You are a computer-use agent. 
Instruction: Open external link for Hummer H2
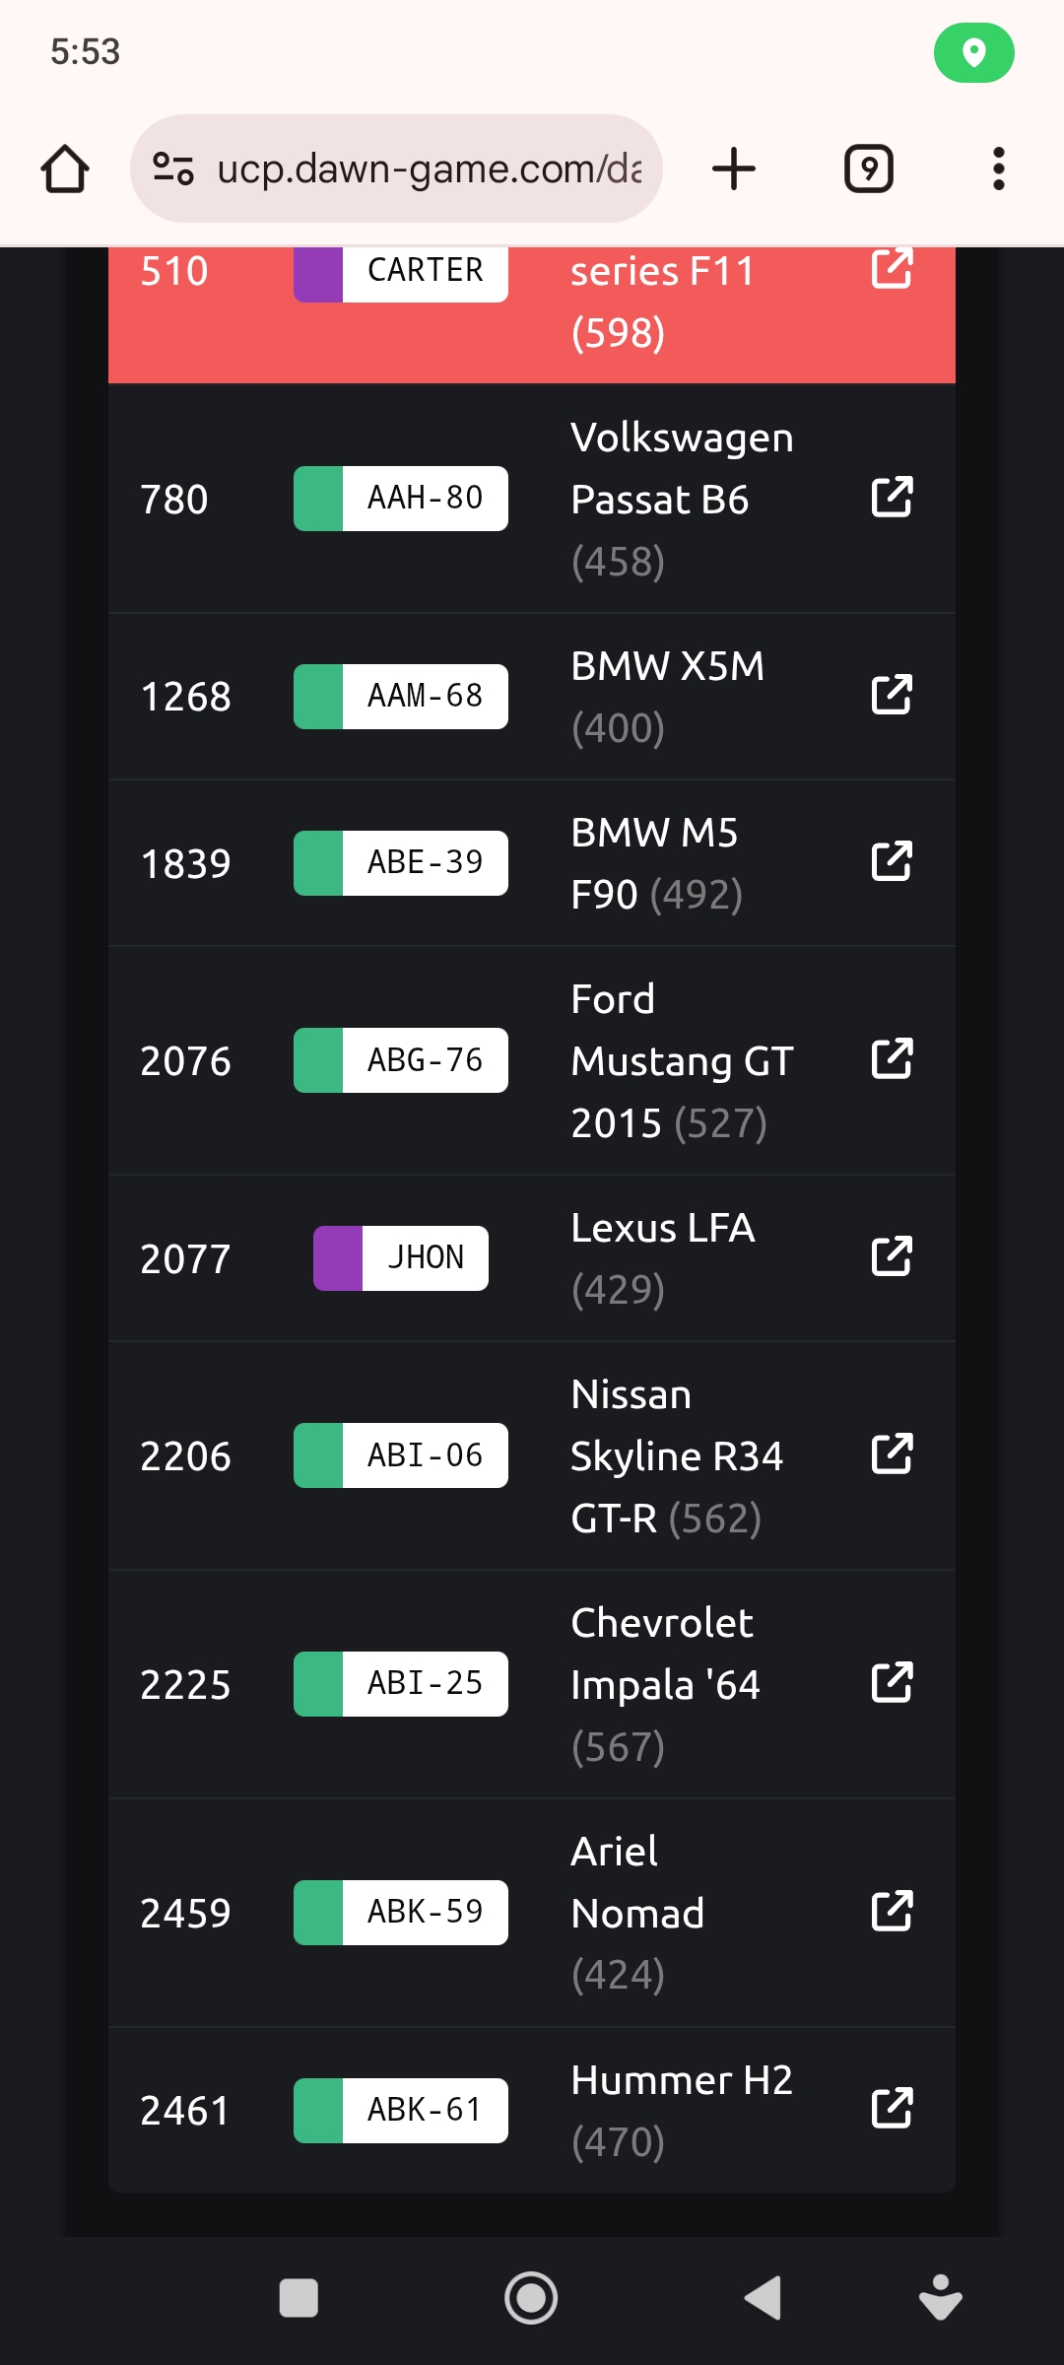892,2109
